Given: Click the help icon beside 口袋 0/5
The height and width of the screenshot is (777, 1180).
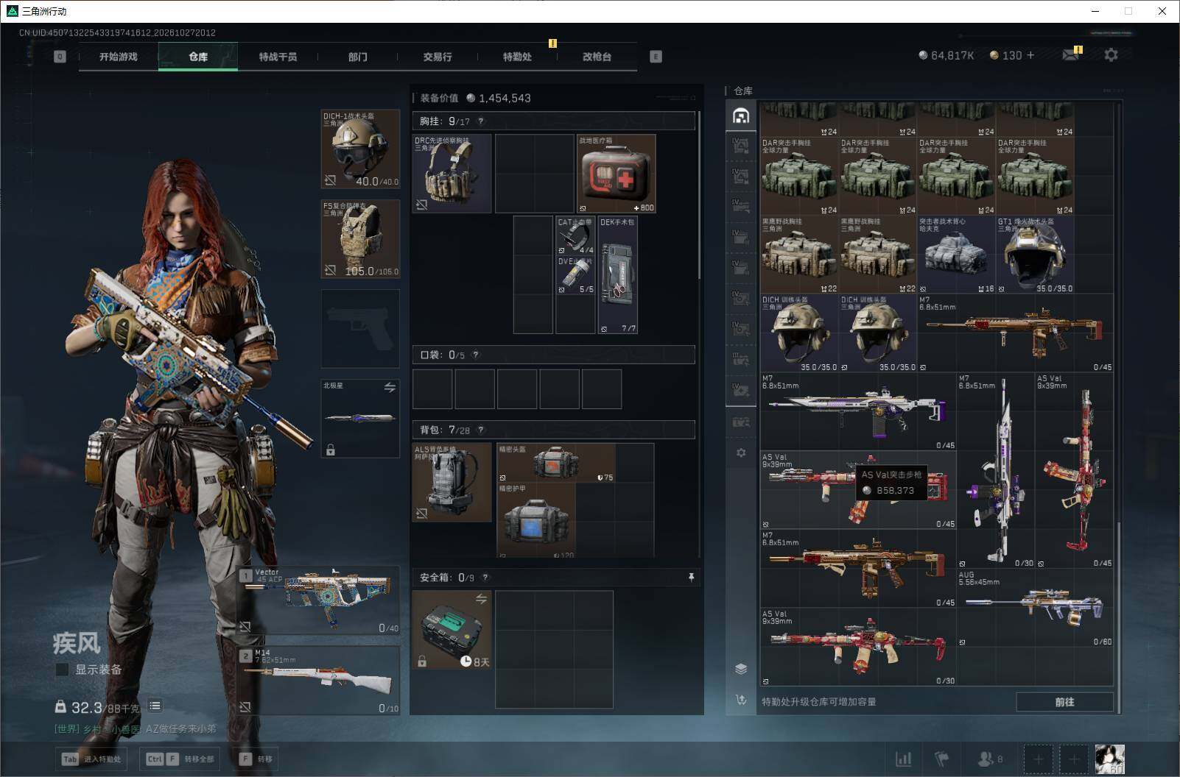Looking at the screenshot, I should click(475, 355).
